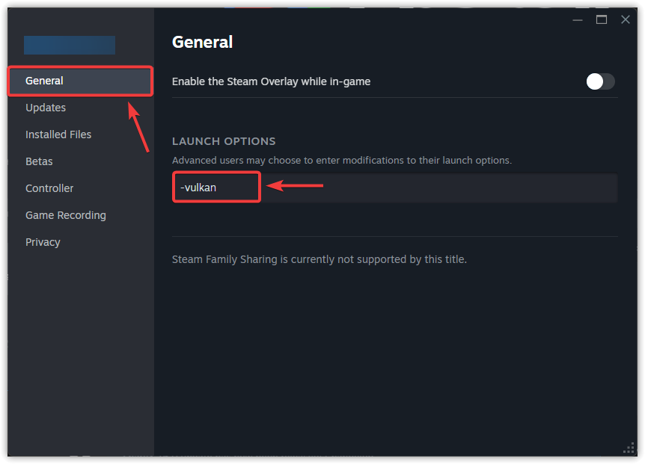Click the General heading at top of panel
Viewport: 645px width, 464px height.
pos(202,42)
